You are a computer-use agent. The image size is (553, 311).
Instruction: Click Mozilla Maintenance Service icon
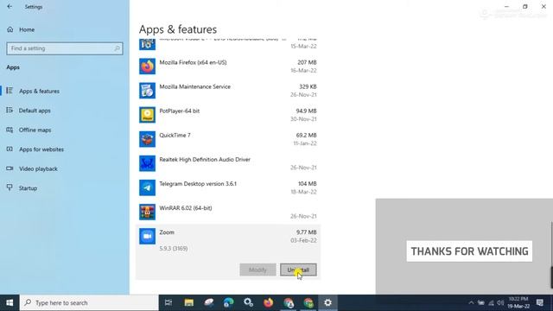(147, 91)
